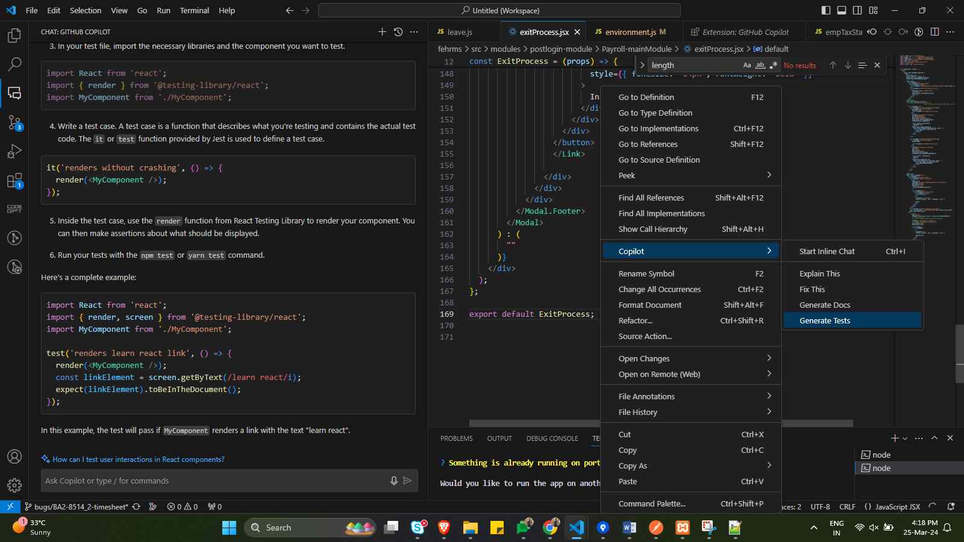Click the split editor right icon
The width and height of the screenshot is (964, 542).
[934, 32]
